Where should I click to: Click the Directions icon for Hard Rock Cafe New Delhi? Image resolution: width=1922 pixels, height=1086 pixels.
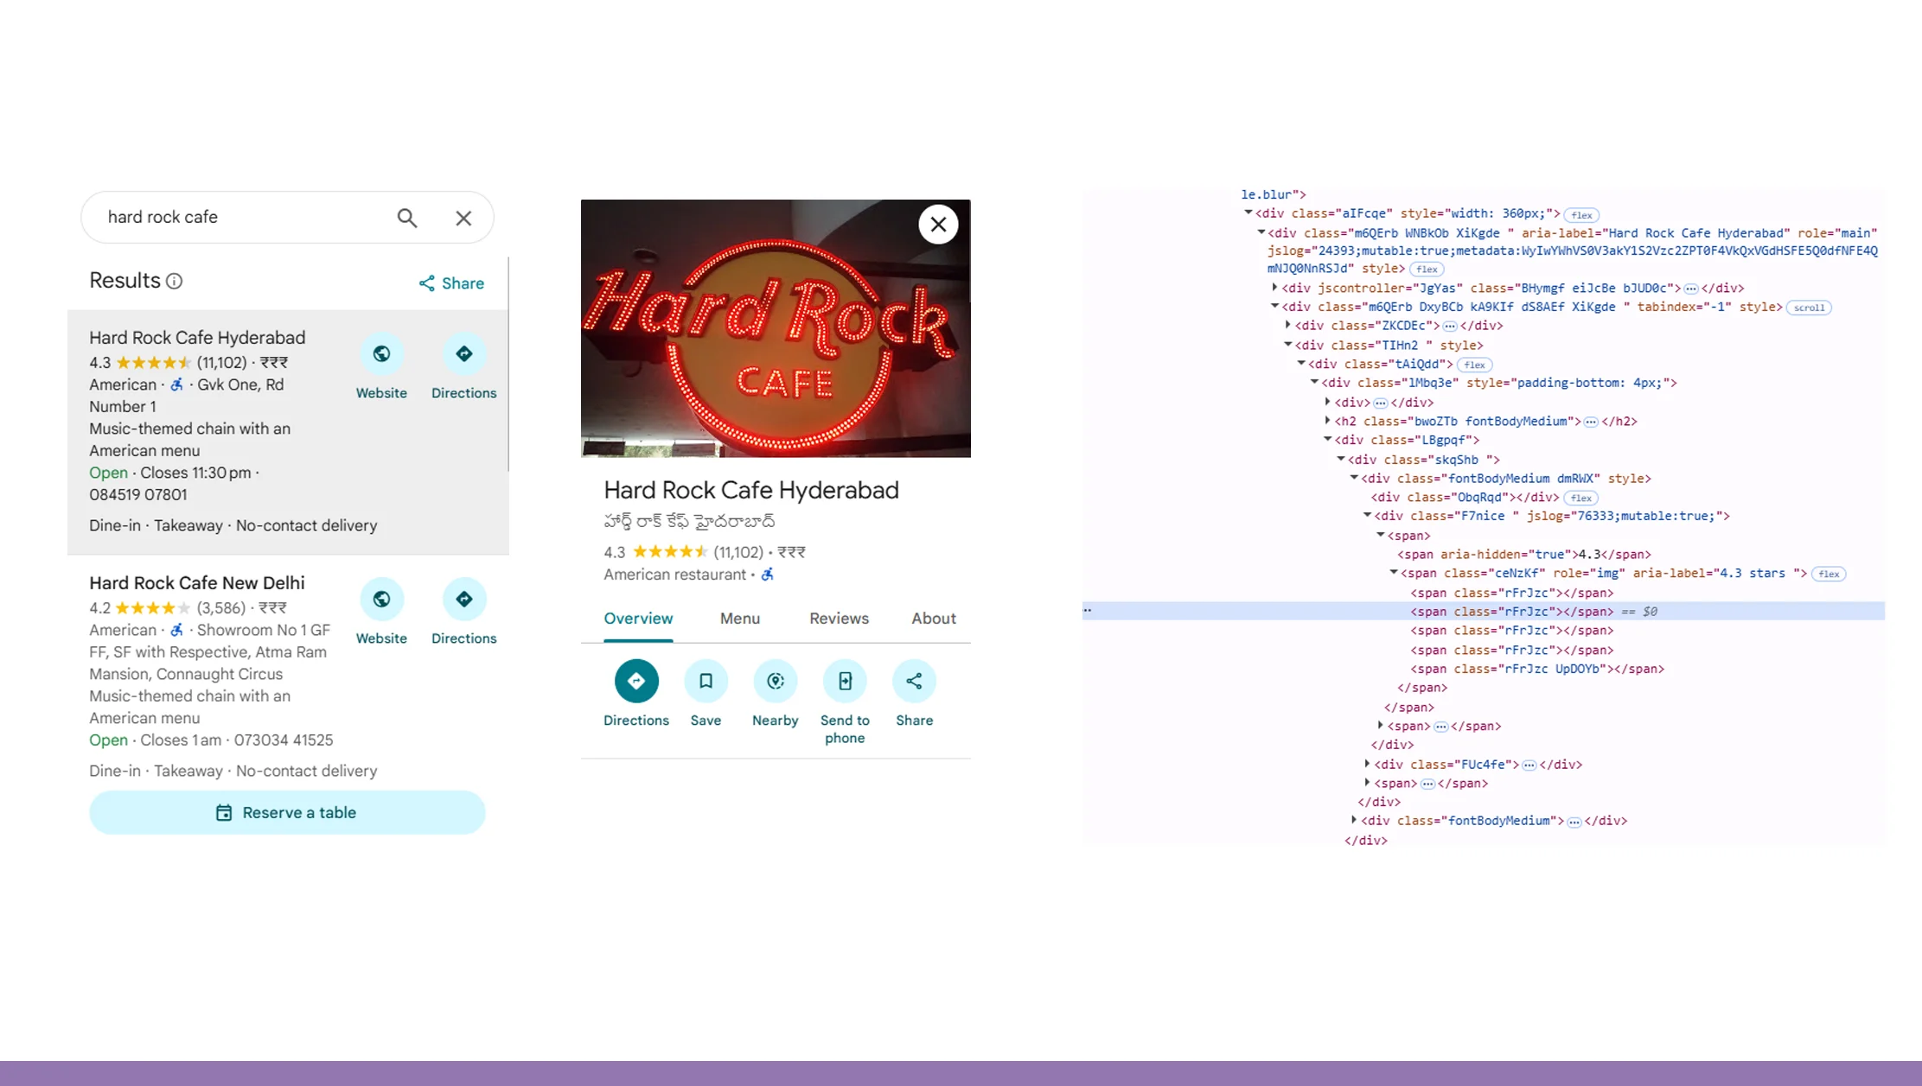(x=463, y=599)
